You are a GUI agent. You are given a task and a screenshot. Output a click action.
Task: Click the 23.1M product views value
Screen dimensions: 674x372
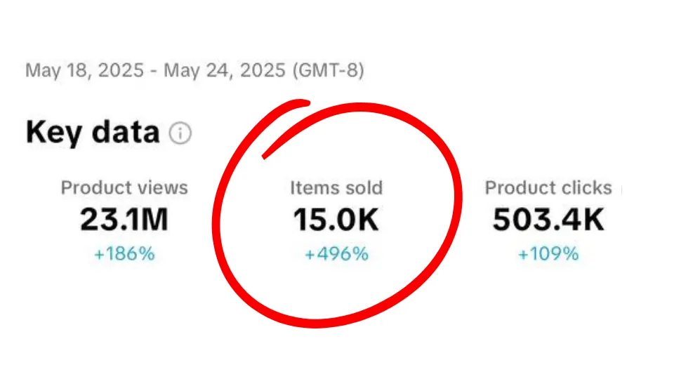(124, 220)
